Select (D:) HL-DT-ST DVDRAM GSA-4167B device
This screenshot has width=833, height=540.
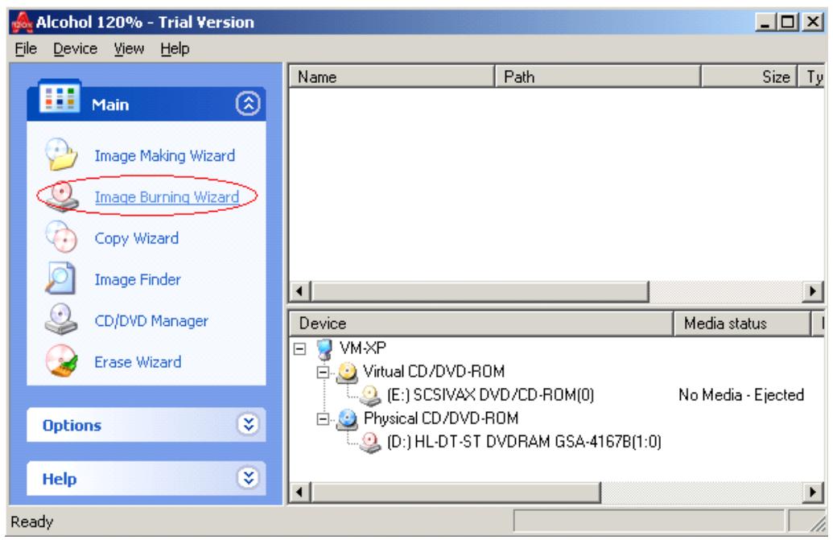pos(524,442)
